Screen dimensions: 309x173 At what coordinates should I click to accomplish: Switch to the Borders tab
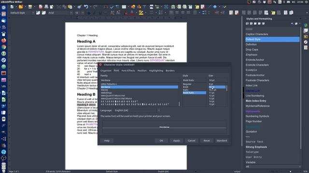tap(170, 71)
